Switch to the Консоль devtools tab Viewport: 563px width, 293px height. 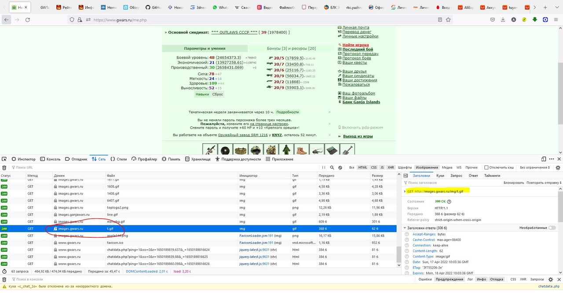click(51, 159)
